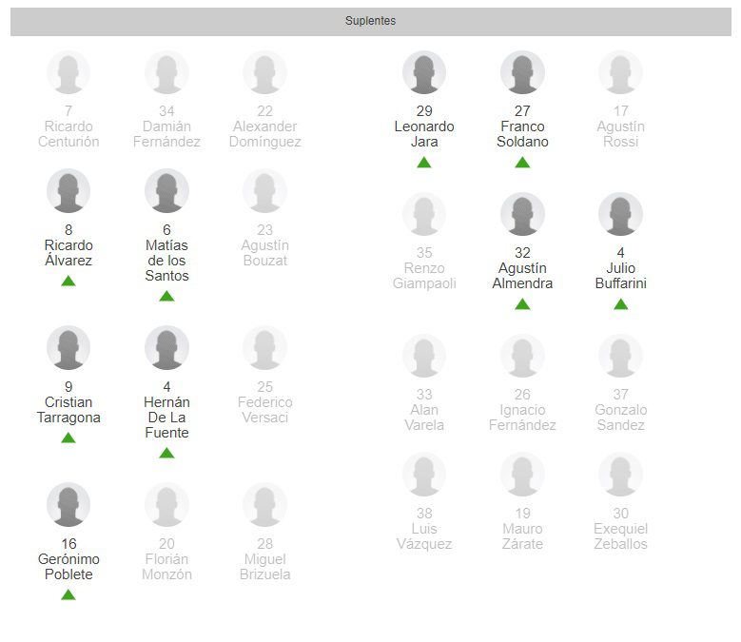This screenshot has width=741, height=642.
Task: Click green arrow below Leonardo Jara
Action: [424, 163]
